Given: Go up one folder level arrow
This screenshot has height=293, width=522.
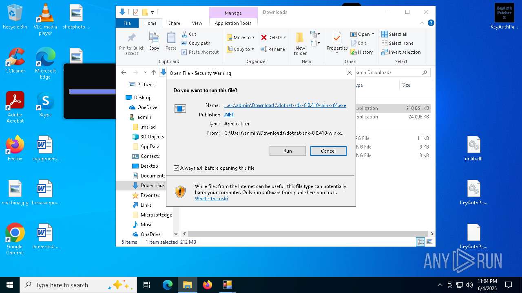Looking at the screenshot, I should pyautogui.click(x=154, y=72).
